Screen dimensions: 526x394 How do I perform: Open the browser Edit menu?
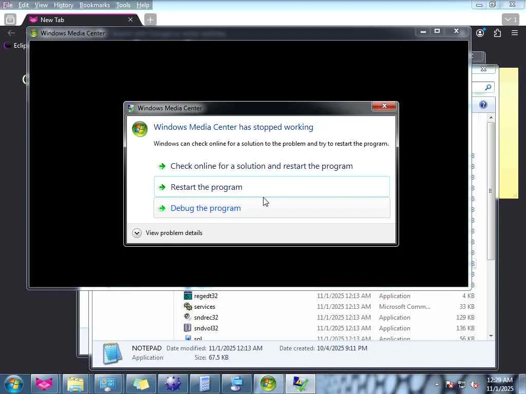tap(23, 5)
